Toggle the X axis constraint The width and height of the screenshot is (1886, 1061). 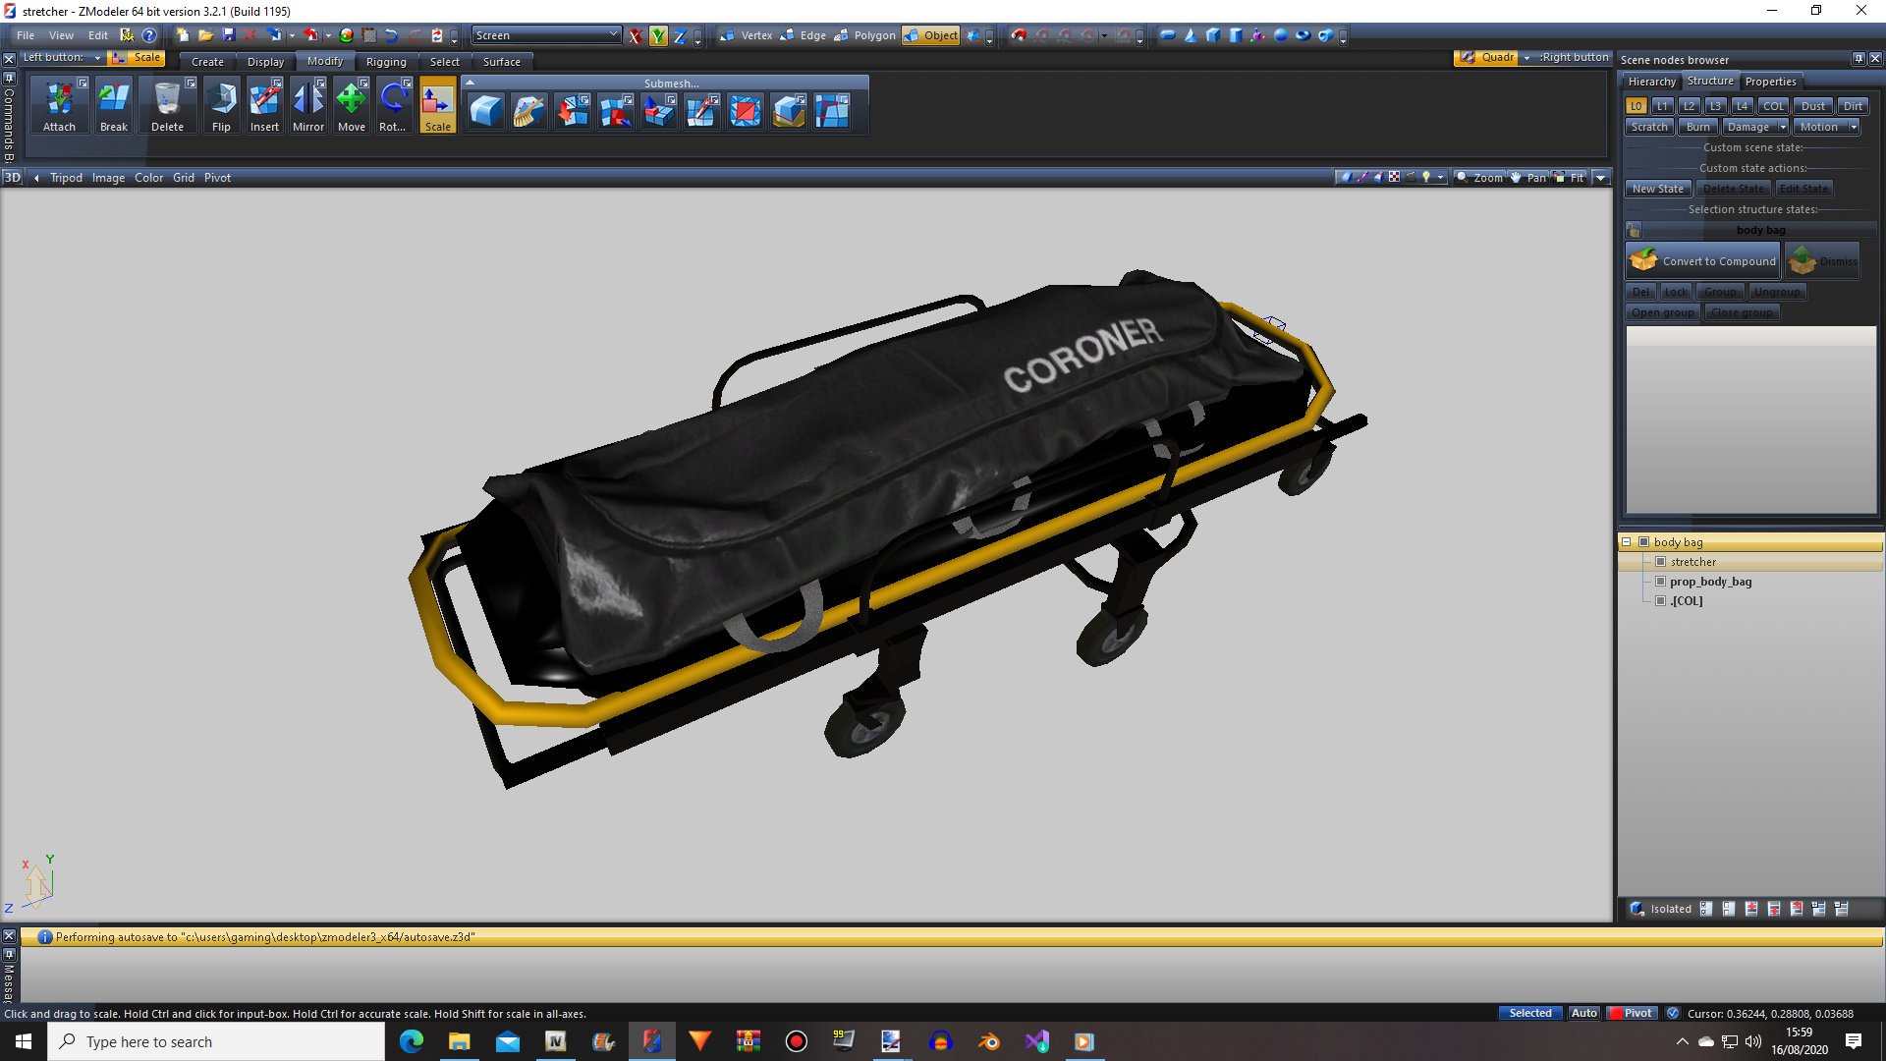tap(636, 36)
